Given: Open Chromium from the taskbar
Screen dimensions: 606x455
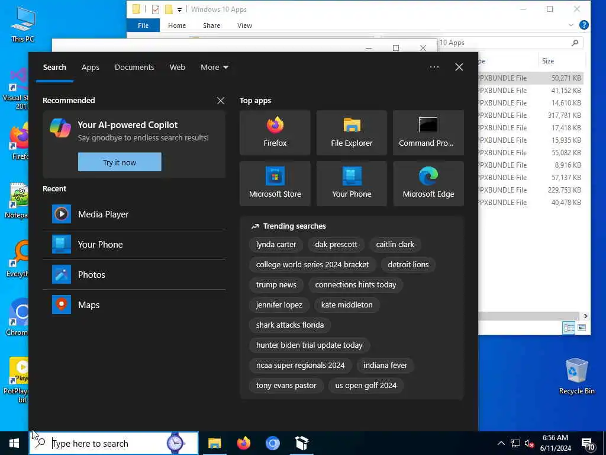Looking at the screenshot, I should 272,443.
